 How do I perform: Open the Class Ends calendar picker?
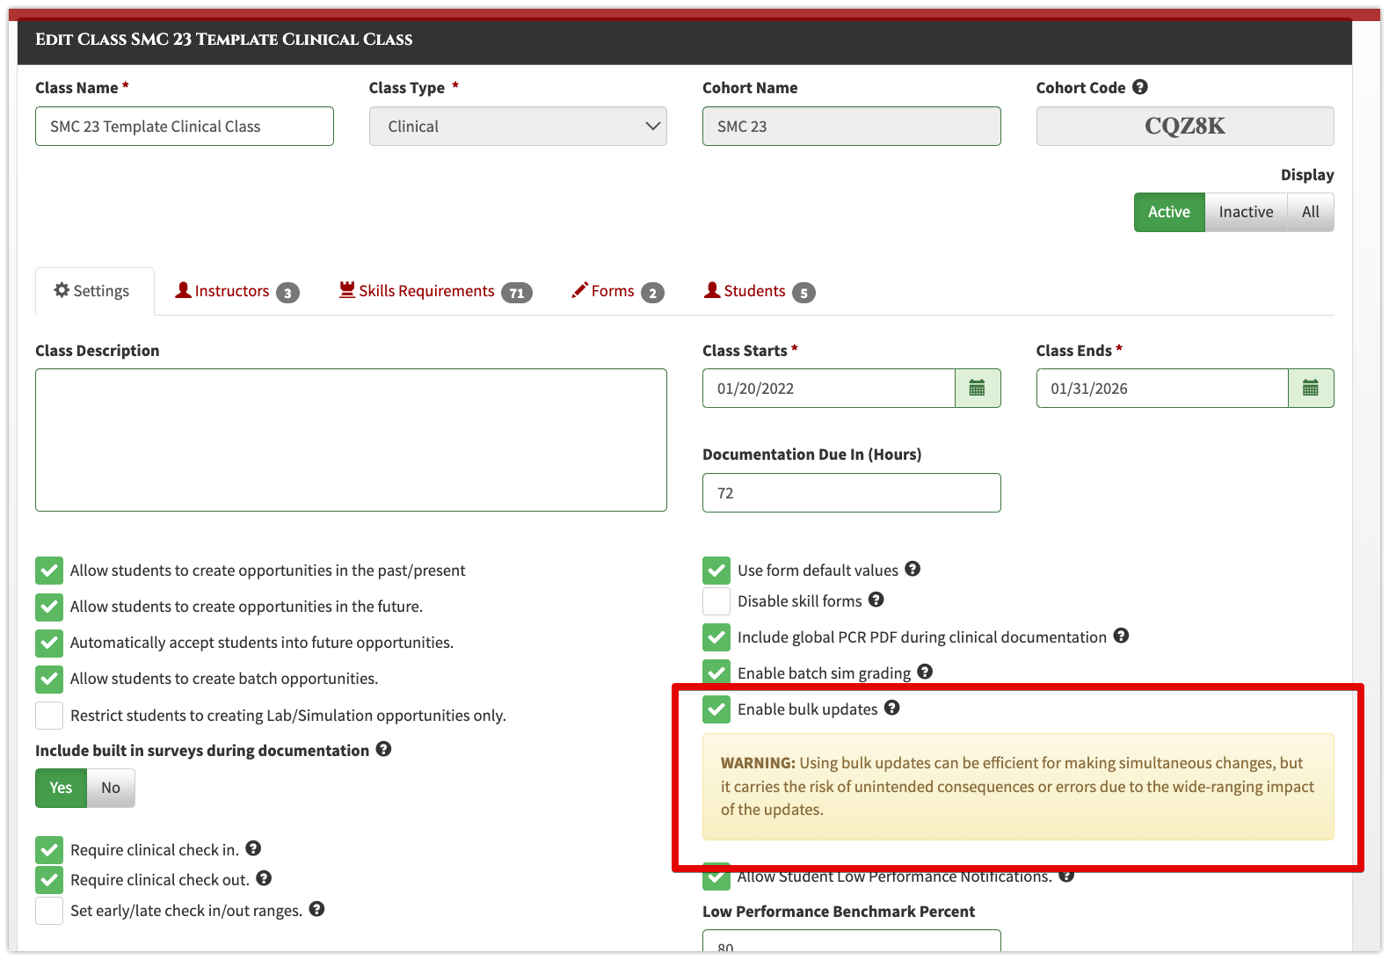pyautogui.click(x=1311, y=388)
